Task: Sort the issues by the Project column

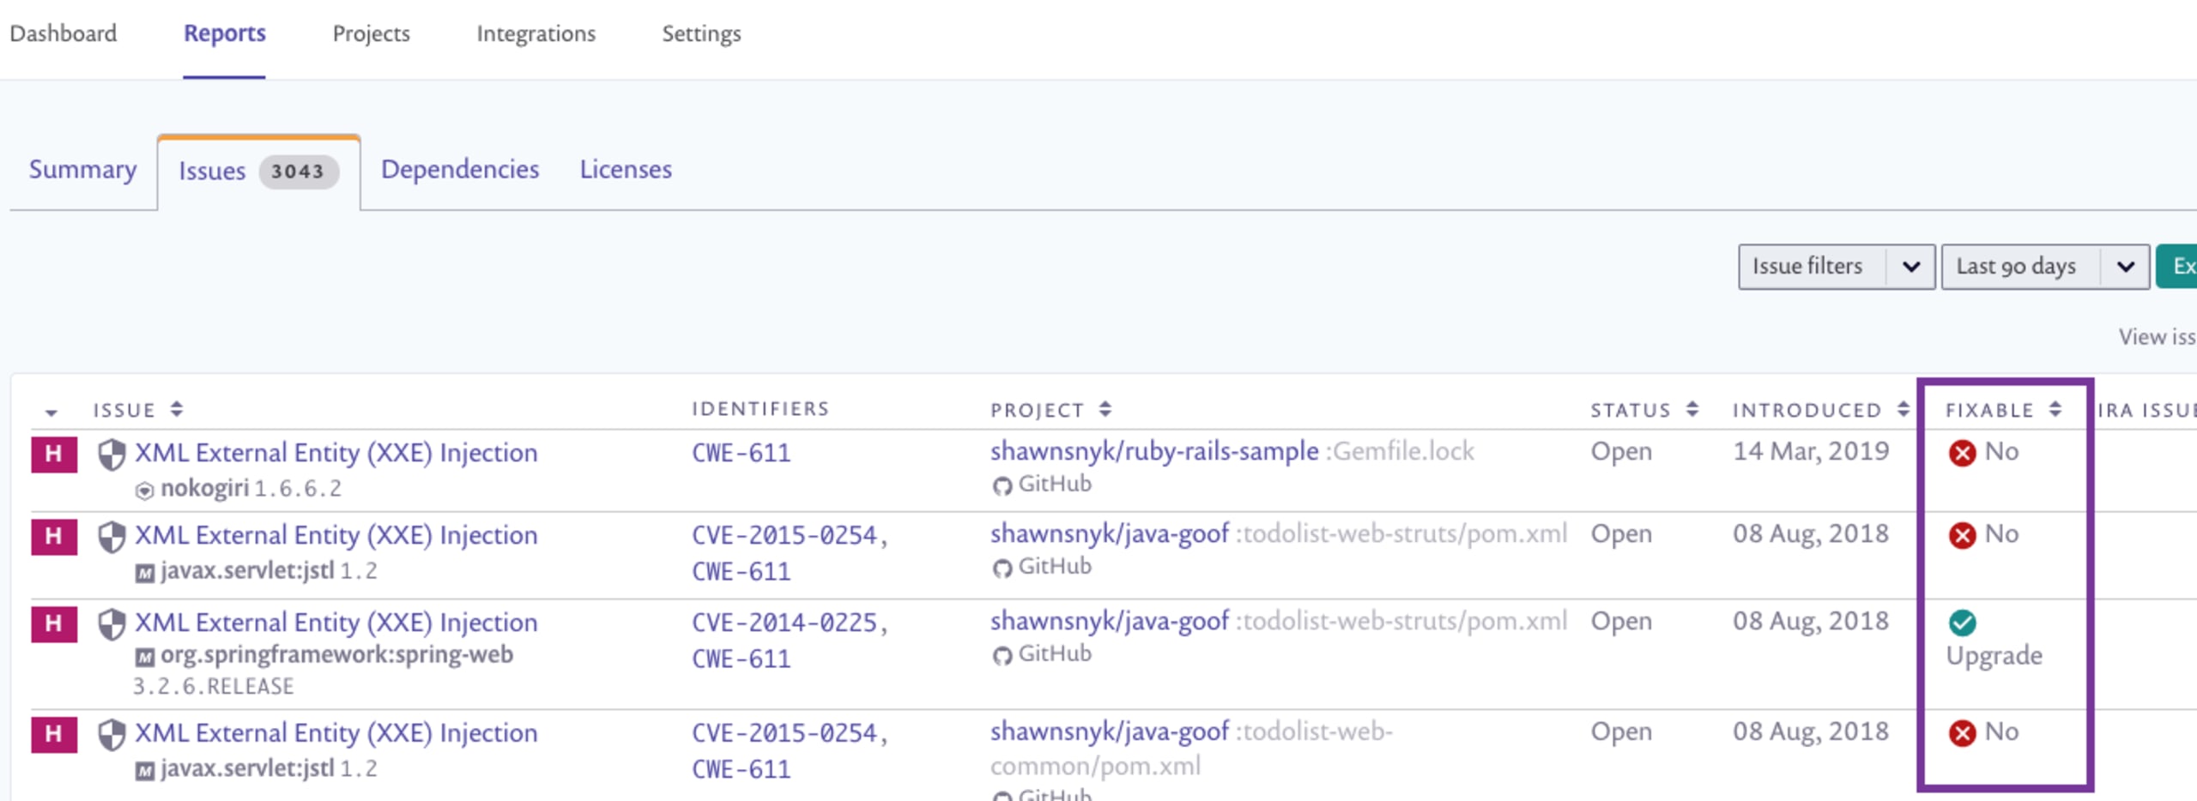Action: point(1105,409)
